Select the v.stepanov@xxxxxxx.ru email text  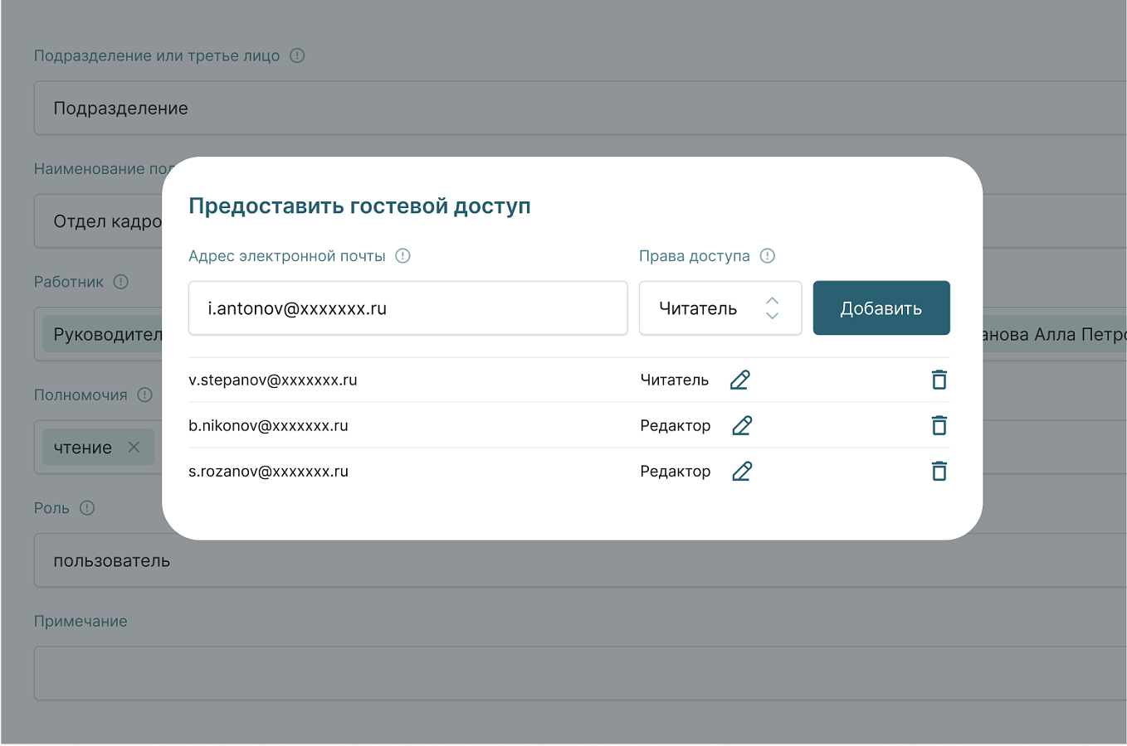272,380
